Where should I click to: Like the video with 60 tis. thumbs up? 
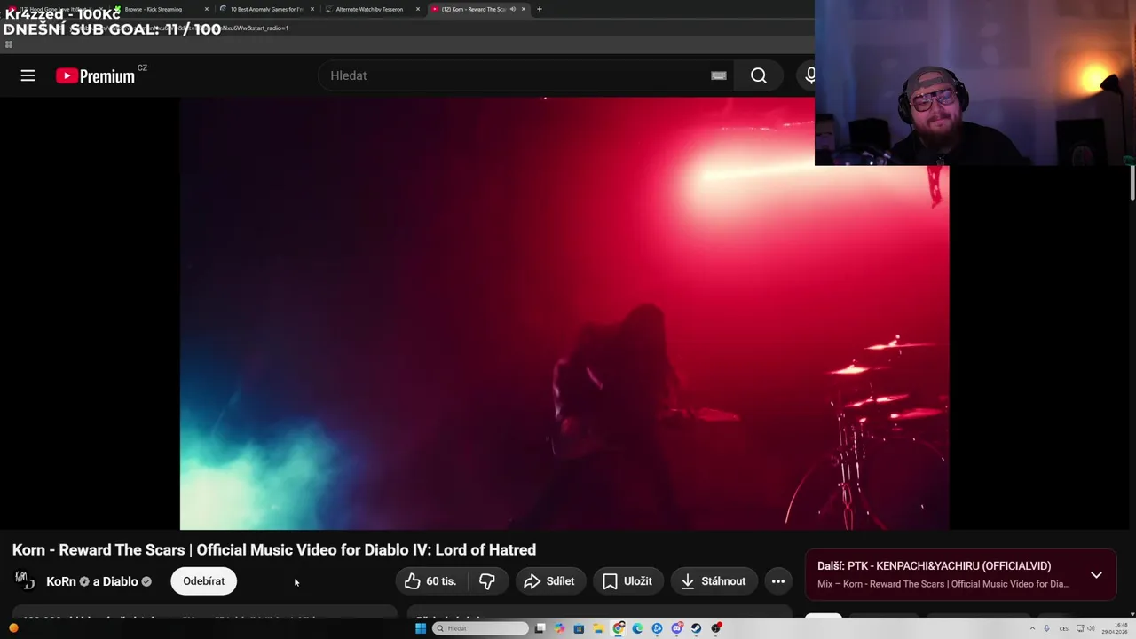click(431, 581)
